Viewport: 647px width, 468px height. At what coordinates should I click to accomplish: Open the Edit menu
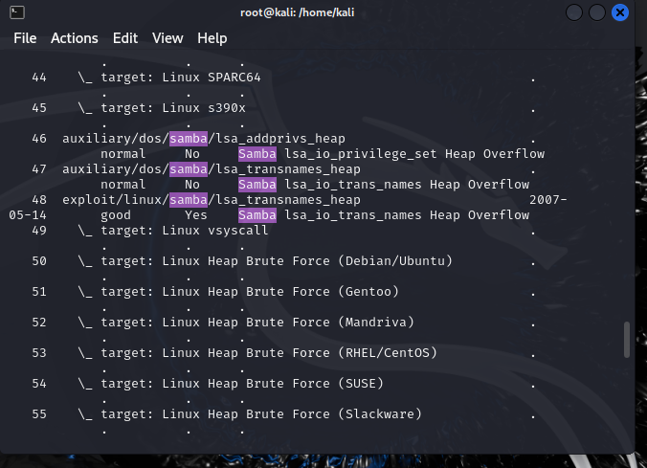pyautogui.click(x=125, y=38)
